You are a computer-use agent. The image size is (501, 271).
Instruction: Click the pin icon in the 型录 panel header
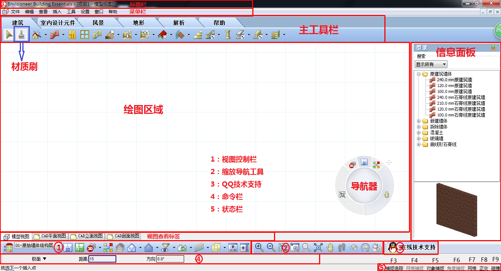point(493,47)
